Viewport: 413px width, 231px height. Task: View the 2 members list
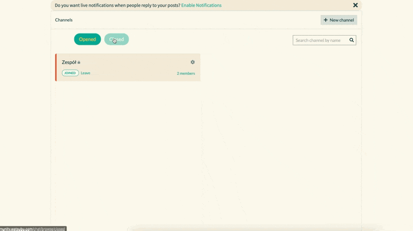tap(186, 74)
